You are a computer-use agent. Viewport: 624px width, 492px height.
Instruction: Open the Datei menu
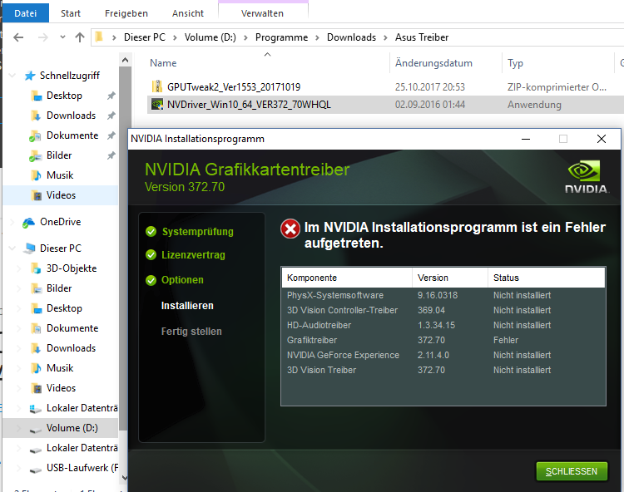click(26, 13)
